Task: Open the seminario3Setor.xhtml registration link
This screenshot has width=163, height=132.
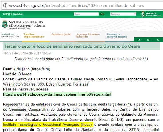Action: (57, 94)
